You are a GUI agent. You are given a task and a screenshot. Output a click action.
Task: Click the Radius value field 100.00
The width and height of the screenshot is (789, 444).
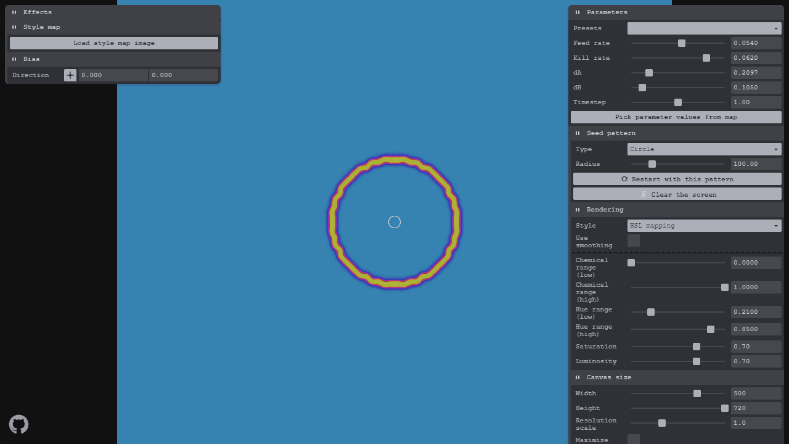point(756,164)
